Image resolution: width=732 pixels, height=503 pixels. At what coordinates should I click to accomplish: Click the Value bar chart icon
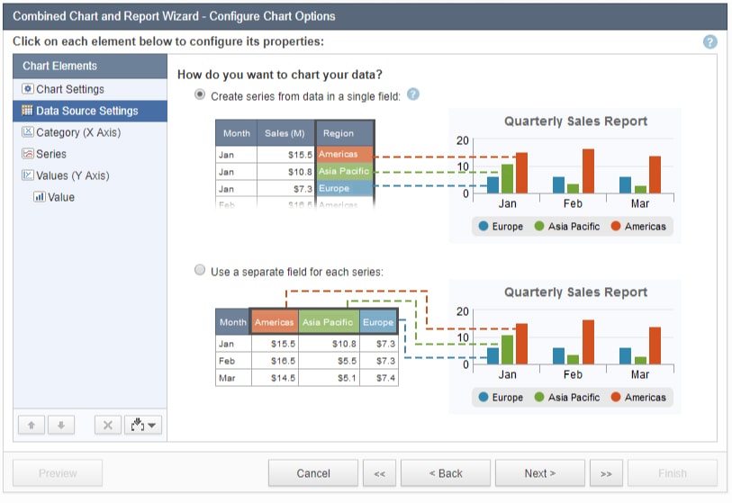pos(40,197)
